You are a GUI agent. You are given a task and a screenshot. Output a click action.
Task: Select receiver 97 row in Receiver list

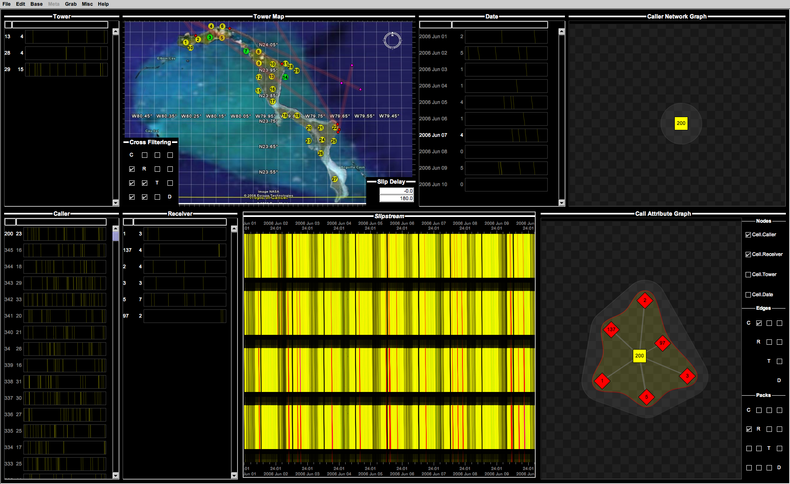pyautogui.click(x=174, y=316)
